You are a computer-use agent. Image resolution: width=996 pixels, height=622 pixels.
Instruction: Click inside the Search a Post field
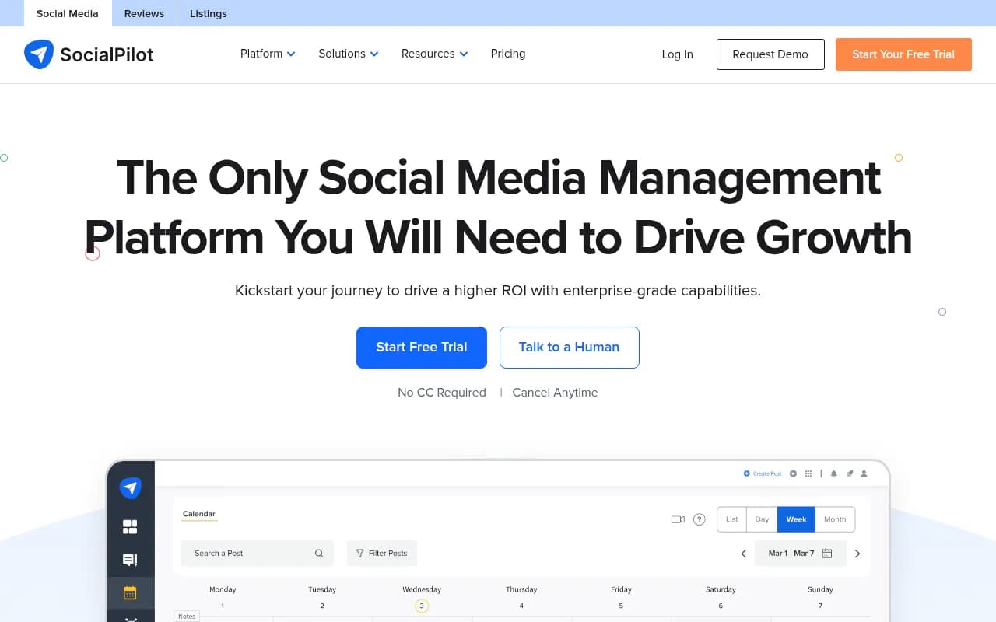pyautogui.click(x=249, y=553)
